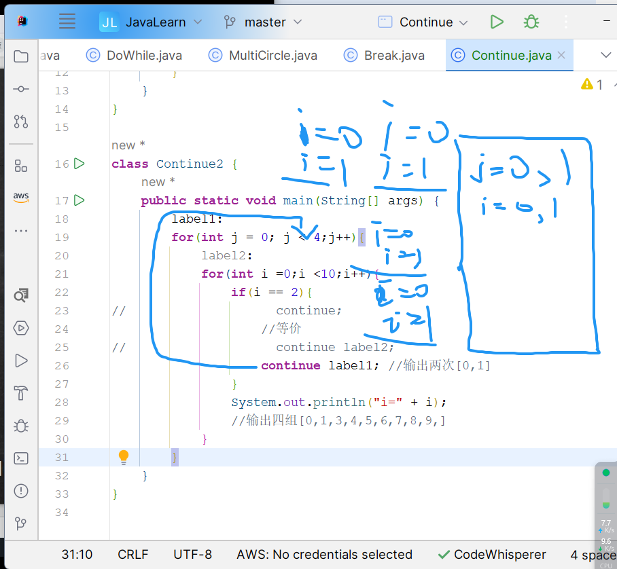The image size is (617, 569).
Task: Click the IntelliJ IDEA app logo icon
Action: click(x=22, y=21)
